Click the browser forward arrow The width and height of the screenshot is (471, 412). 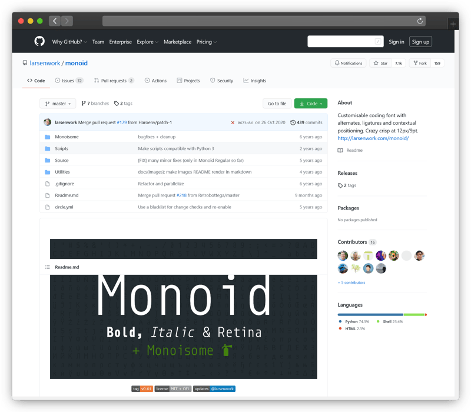point(67,21)
